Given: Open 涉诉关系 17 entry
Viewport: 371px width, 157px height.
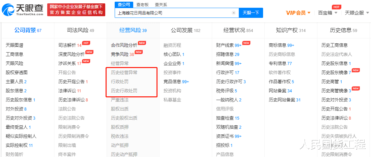Looking at the screenshot, I should click(70, 63).
